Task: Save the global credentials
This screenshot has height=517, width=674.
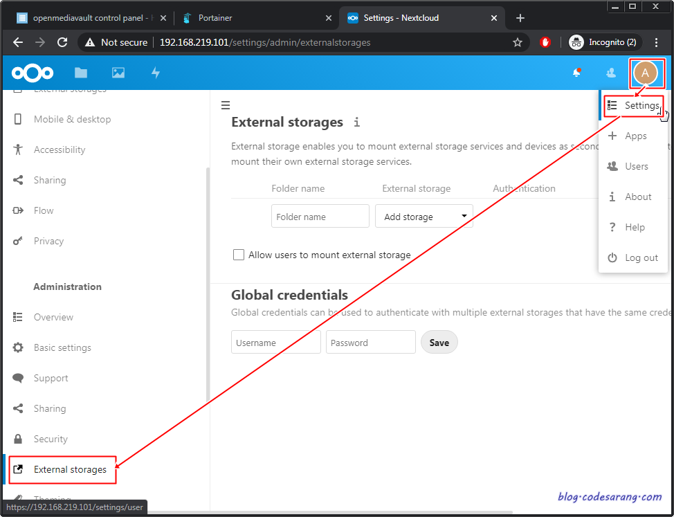Action: tap(439, 342)
